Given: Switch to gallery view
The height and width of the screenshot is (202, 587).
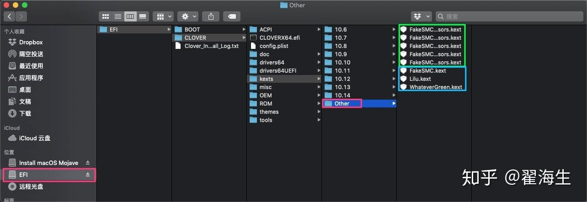Looking at the screenshot, I should coord(143,16).
